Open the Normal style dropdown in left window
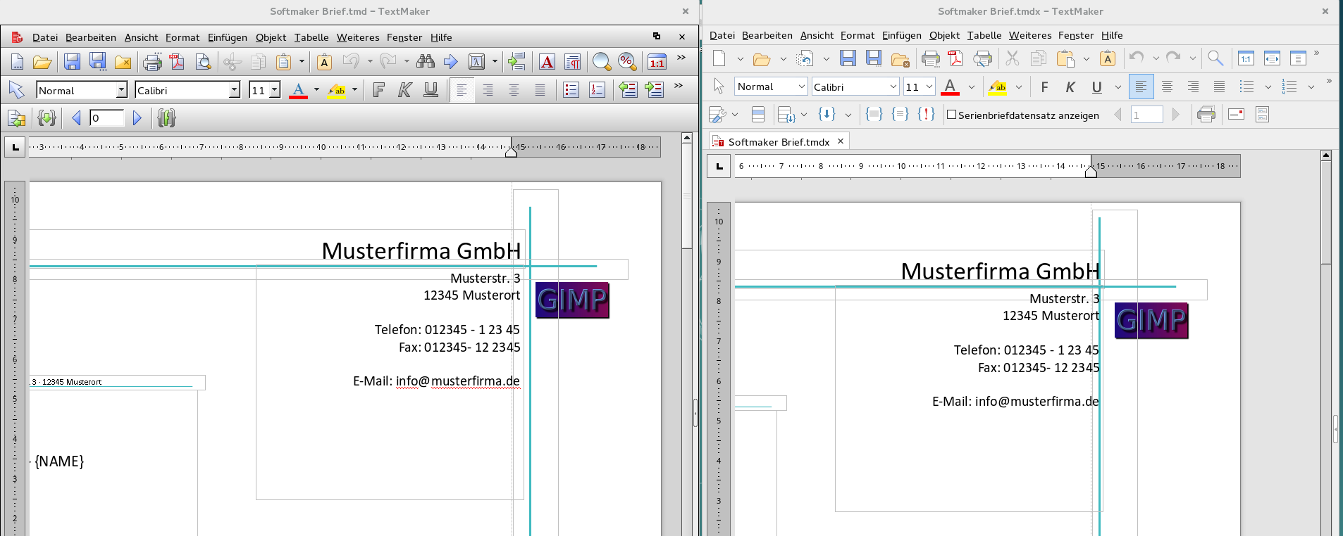The width and height of the screenshot is (1343, 536). [x=121, y=90]
